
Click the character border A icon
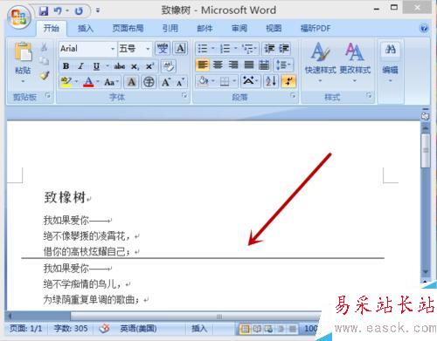coord(180,48)
